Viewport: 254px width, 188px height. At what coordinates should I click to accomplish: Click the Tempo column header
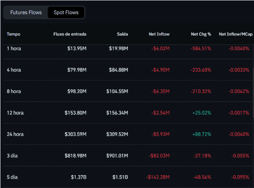tap(13, 34)
